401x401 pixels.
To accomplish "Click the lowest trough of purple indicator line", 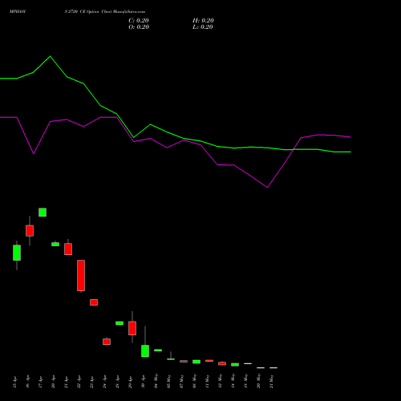I will (267, 188).
